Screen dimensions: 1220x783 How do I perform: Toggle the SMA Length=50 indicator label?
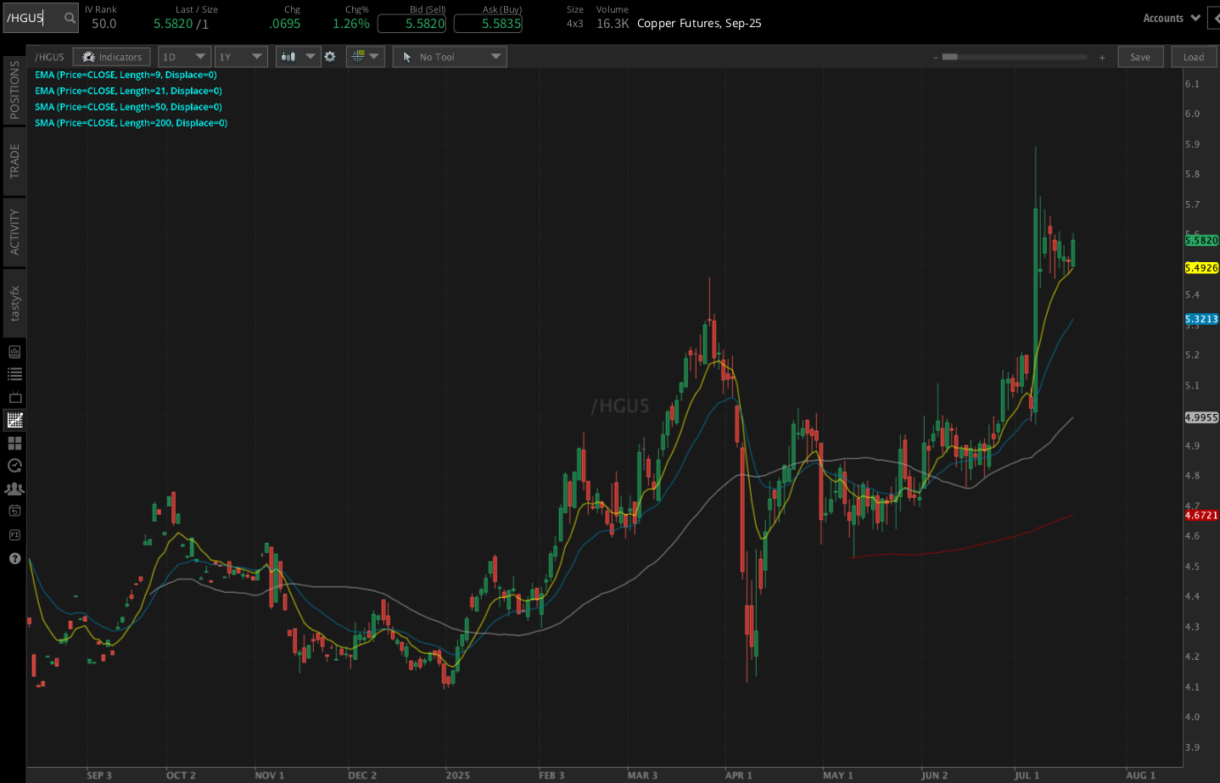(127, 107)
